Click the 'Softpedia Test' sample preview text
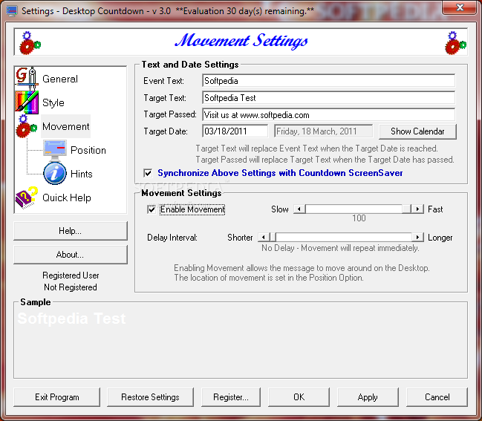Image resolution: width=482 pixels, height=421 pixels. pyautogui.click(x=71, y=319)
